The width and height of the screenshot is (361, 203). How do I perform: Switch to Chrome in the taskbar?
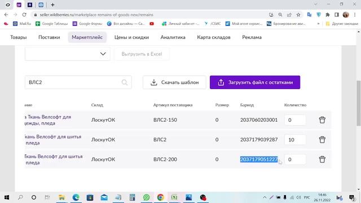[x=160, y=197]
